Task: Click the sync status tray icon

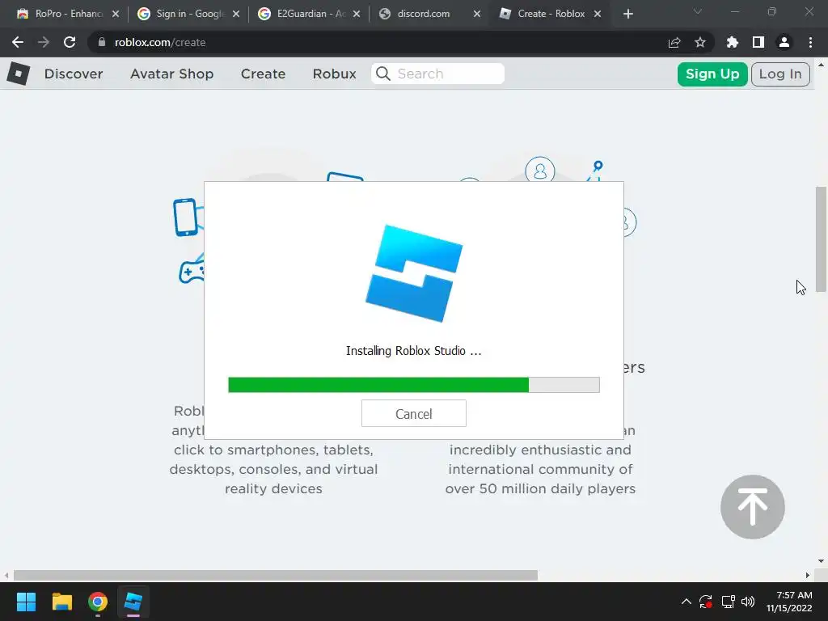Action: [x=706, y=602]
